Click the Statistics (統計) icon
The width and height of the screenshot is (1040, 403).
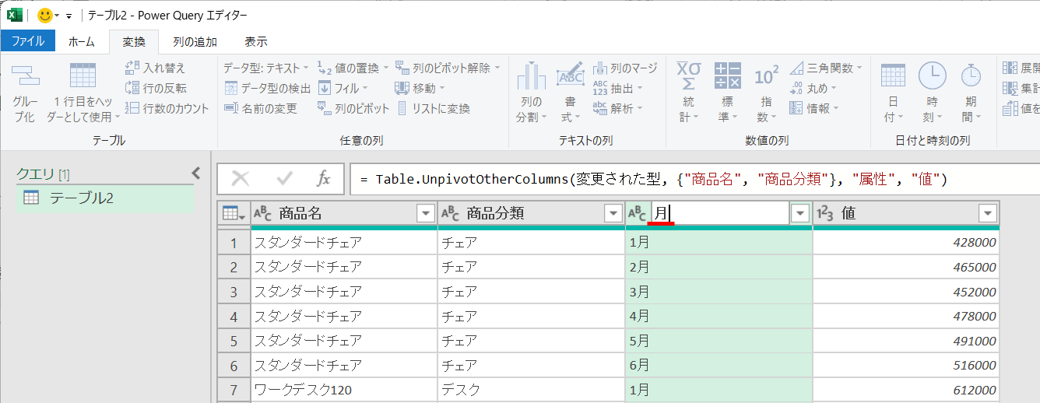click(687, 76)
